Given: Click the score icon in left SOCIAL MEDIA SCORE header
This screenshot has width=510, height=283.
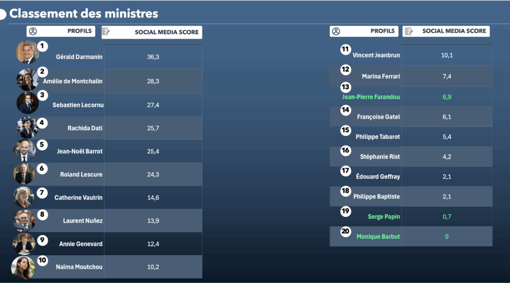Looking at the screenshot, I should click(x=106, y=32).
